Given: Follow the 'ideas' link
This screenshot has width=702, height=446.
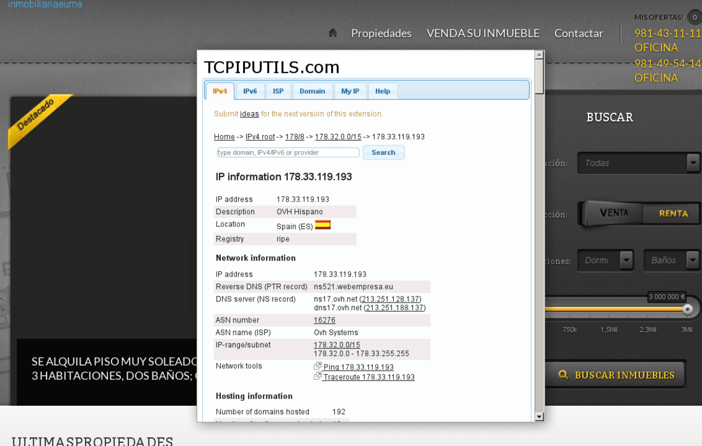Looking at the screenshot, I should pos(250,114).
